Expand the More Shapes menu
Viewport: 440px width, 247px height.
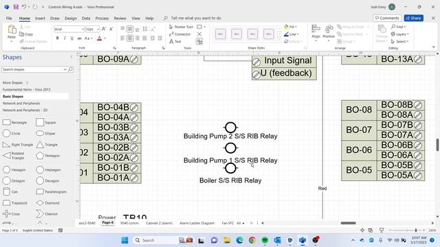coord(15,82)
